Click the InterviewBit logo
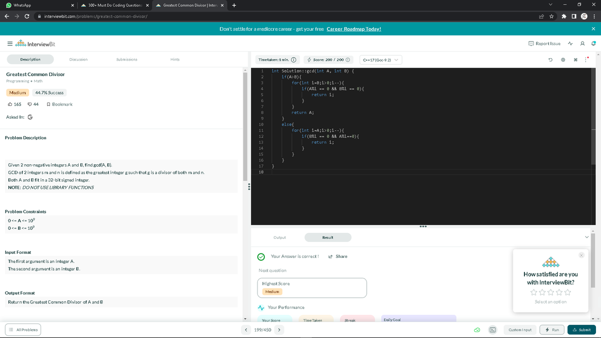 point(35,44)
